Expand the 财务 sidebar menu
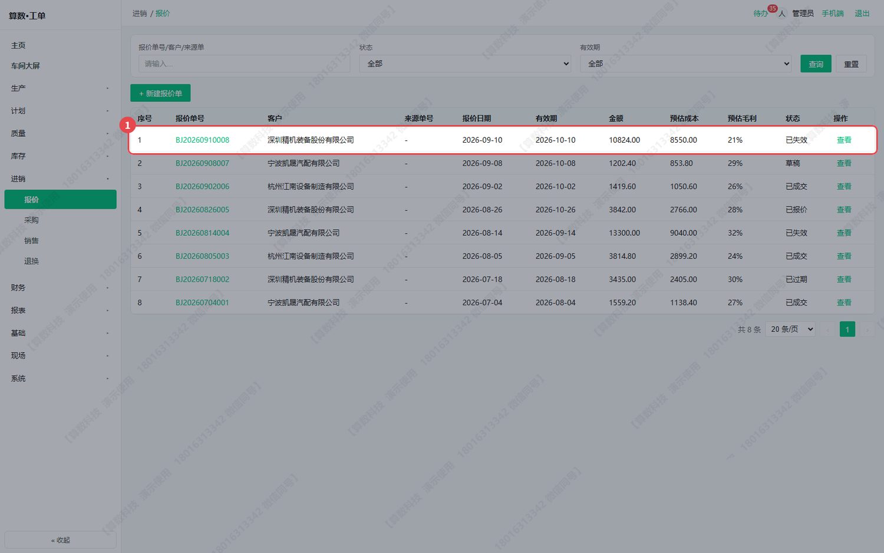 [60, 288]
